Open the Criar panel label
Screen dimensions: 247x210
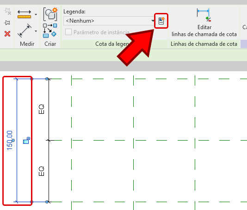pyautogui.click(x=50, y=44)
